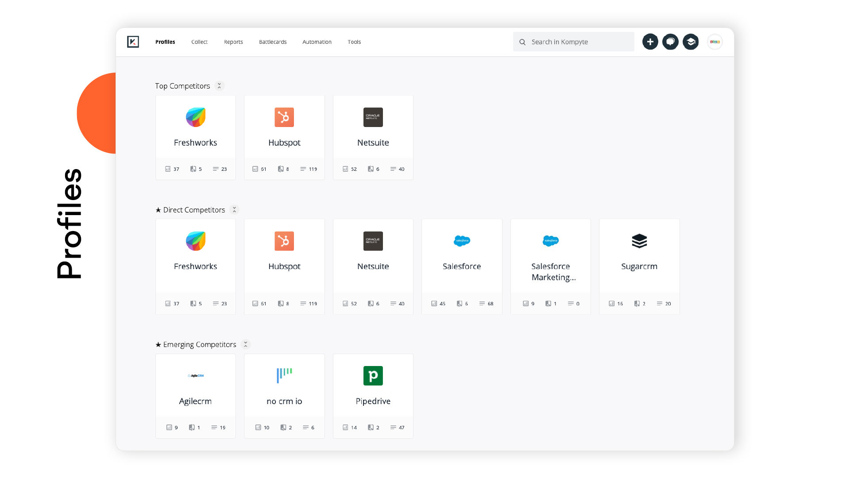Open the chat feedback icon in the header
This screenshot has width=850, height=478.
pyautogui.click(x=670, y=42)
